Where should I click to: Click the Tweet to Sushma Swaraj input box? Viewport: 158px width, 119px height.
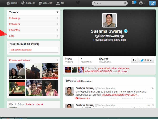[x=34, y=50]
